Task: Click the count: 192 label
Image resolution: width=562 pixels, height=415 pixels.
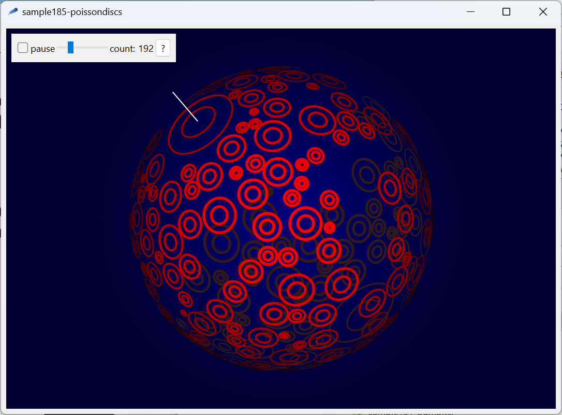Action: tap(131, 48)
